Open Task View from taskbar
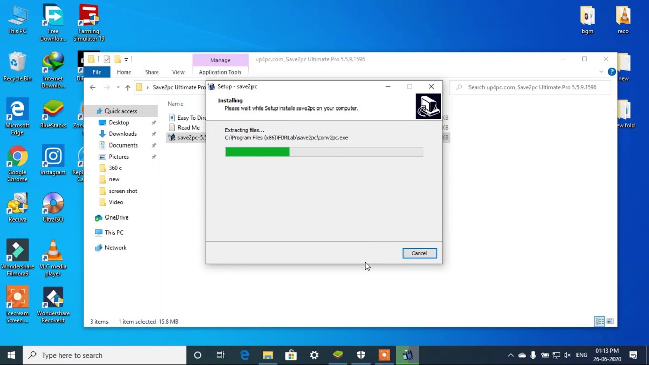This screenshot has width=649, height=365. tap(220, 355)
